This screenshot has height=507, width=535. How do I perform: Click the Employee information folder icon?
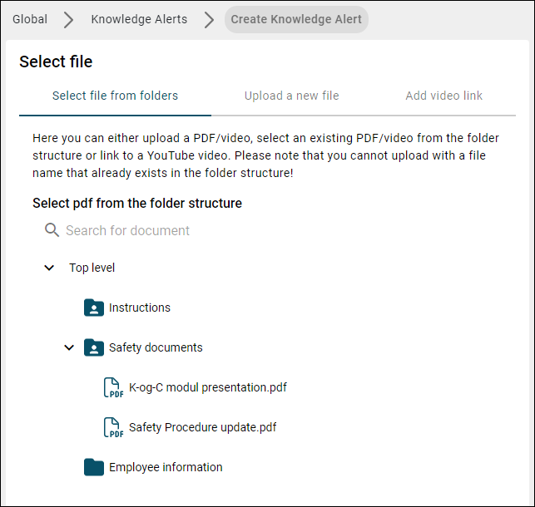point(94,467)
